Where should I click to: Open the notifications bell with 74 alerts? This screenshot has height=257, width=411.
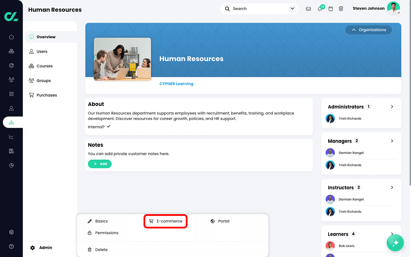click(x=320, y=9)
